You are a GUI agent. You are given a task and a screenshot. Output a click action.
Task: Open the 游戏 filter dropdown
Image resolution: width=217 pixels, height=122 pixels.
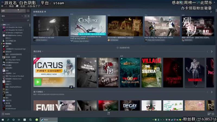click(x=12, y=16)
